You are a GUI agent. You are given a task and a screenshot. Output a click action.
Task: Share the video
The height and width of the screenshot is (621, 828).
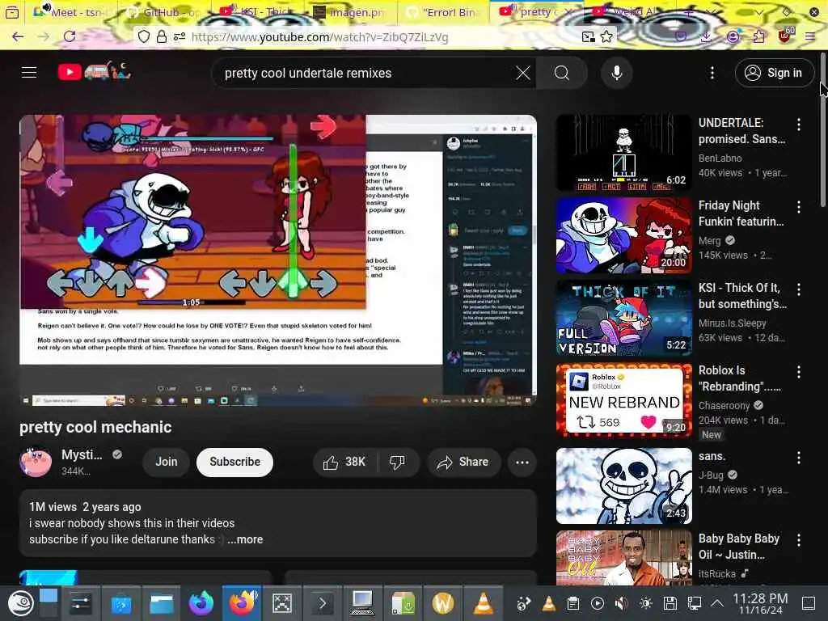tap(463, 462)
